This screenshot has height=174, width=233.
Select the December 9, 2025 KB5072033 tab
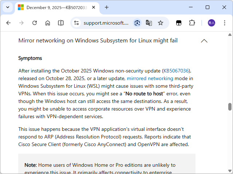click(51, 7)
